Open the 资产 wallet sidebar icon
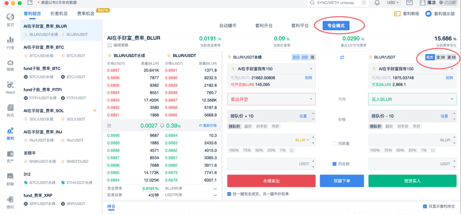Screen dimensions: 461x214 click(10, 153)
